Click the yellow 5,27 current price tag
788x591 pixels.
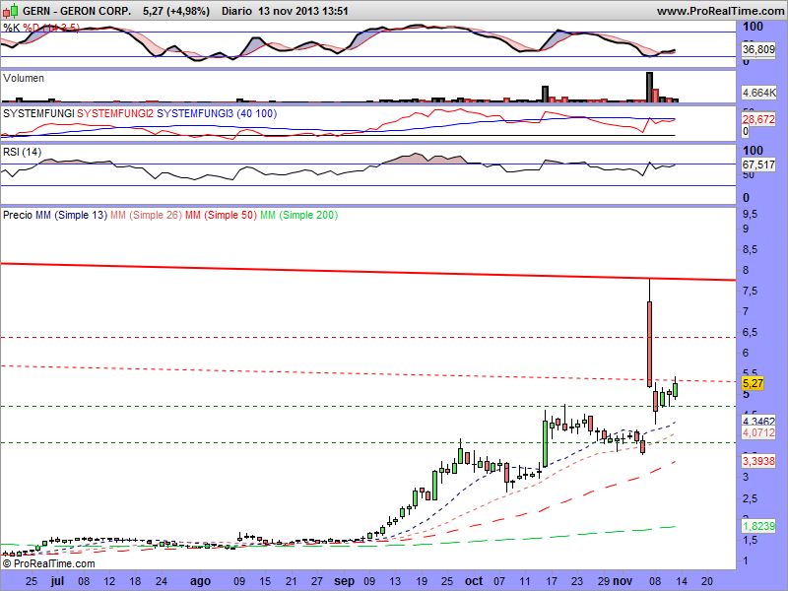753,383
